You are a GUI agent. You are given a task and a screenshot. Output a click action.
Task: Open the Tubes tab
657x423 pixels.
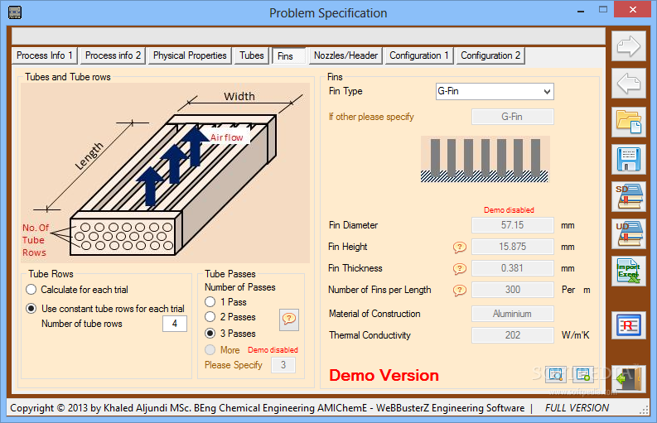(251, 55)
